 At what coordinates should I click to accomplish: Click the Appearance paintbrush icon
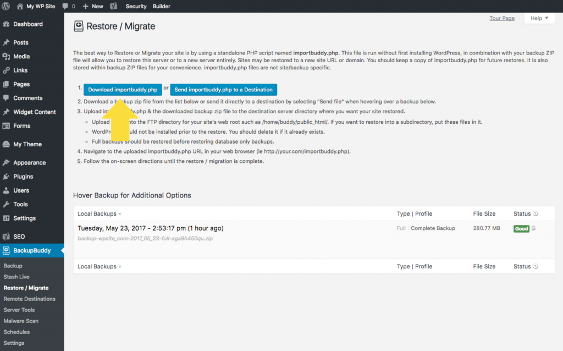click(6, 162)
